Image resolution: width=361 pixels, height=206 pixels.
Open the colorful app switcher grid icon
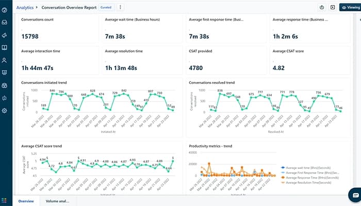4,201
